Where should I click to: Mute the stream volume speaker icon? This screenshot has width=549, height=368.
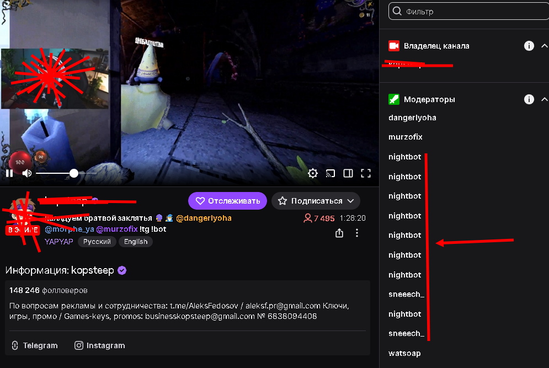tap(27, 173)
